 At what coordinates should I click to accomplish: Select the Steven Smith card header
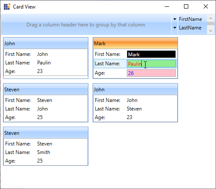click(46, 133)
